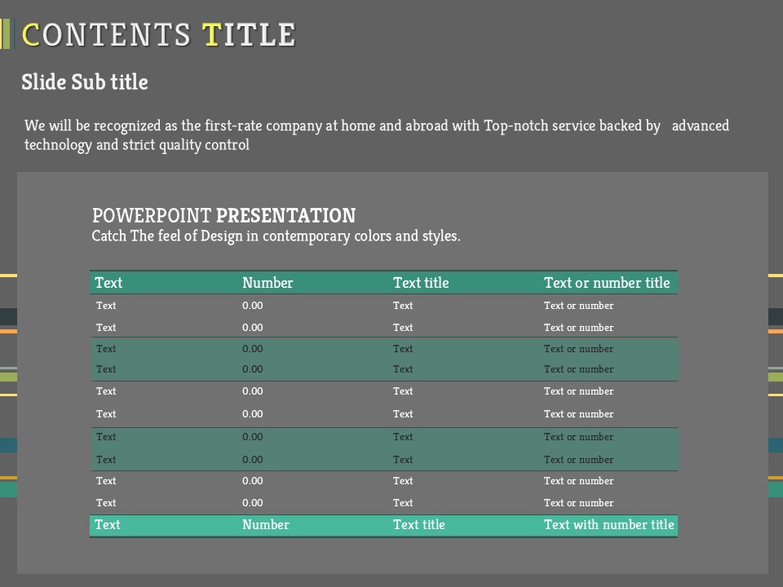The width and height of the screenshot is (783, 587).
Task: Click the Text cell in footer row's first column
Action: point(108,525)
